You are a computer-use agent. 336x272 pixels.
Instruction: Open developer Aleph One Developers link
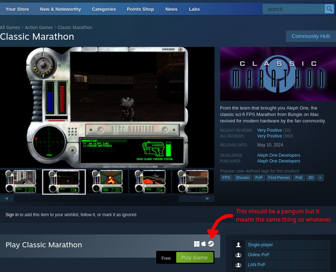click(x=278, y=155)
